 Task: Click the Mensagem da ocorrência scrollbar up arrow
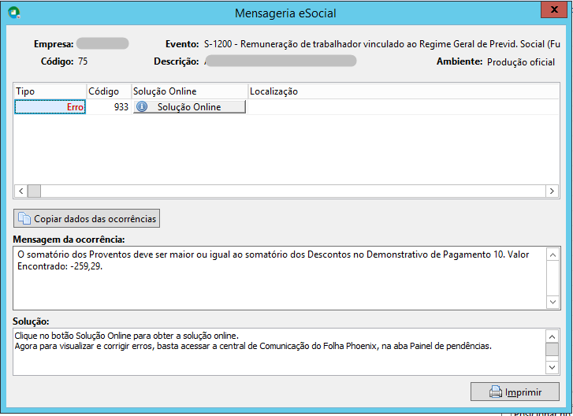[x=553, y=254]
